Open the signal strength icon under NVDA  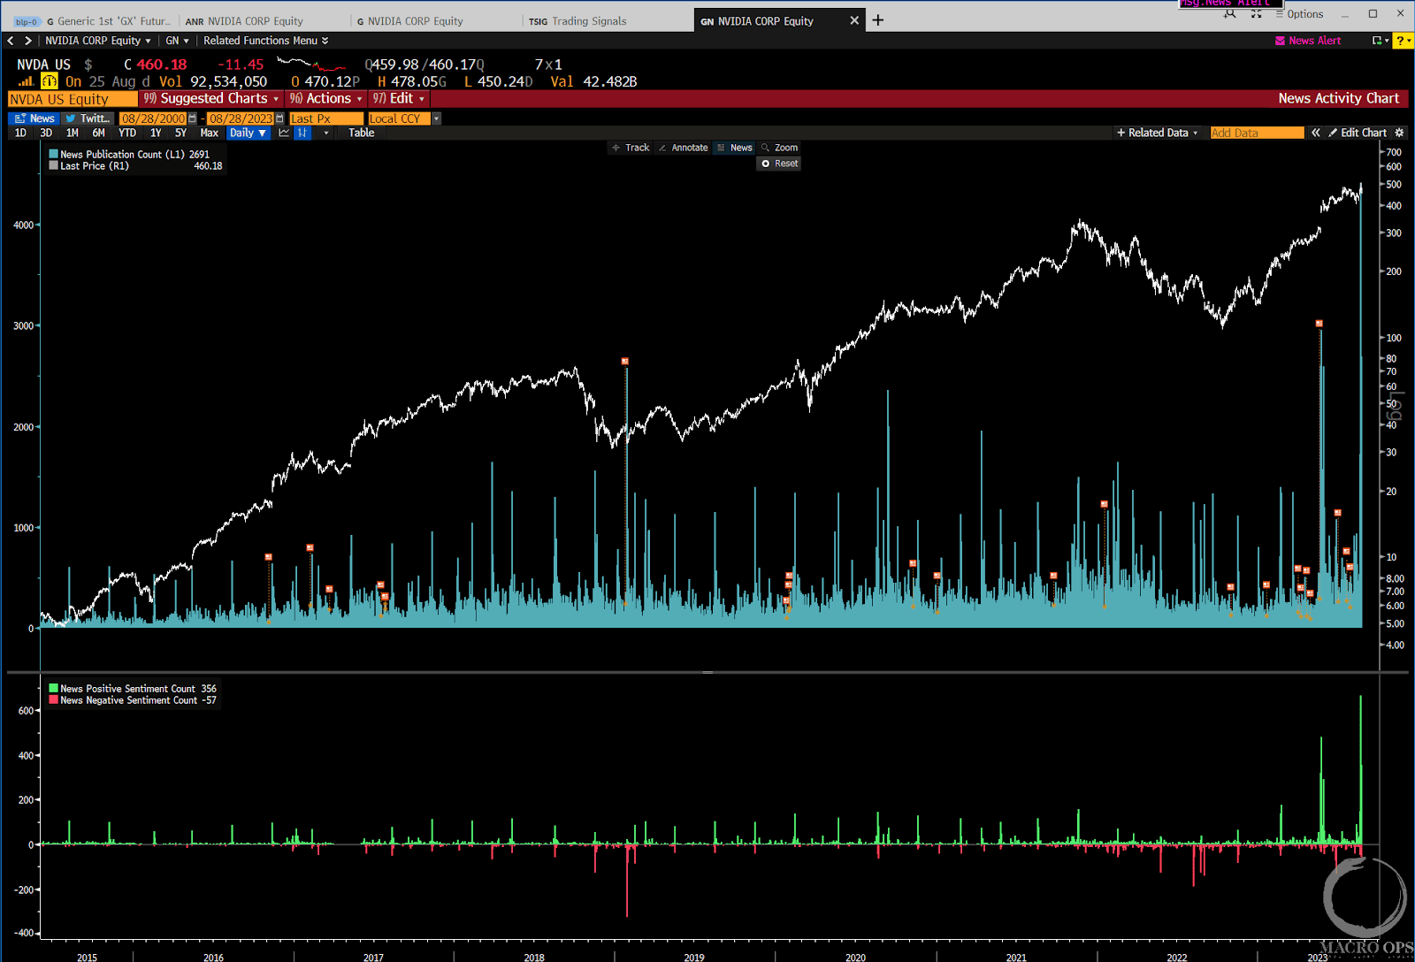26,81
